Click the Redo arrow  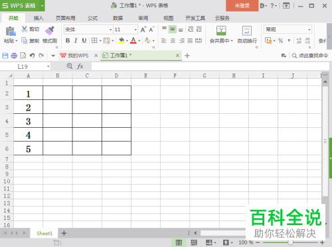[x=41, y=56]
